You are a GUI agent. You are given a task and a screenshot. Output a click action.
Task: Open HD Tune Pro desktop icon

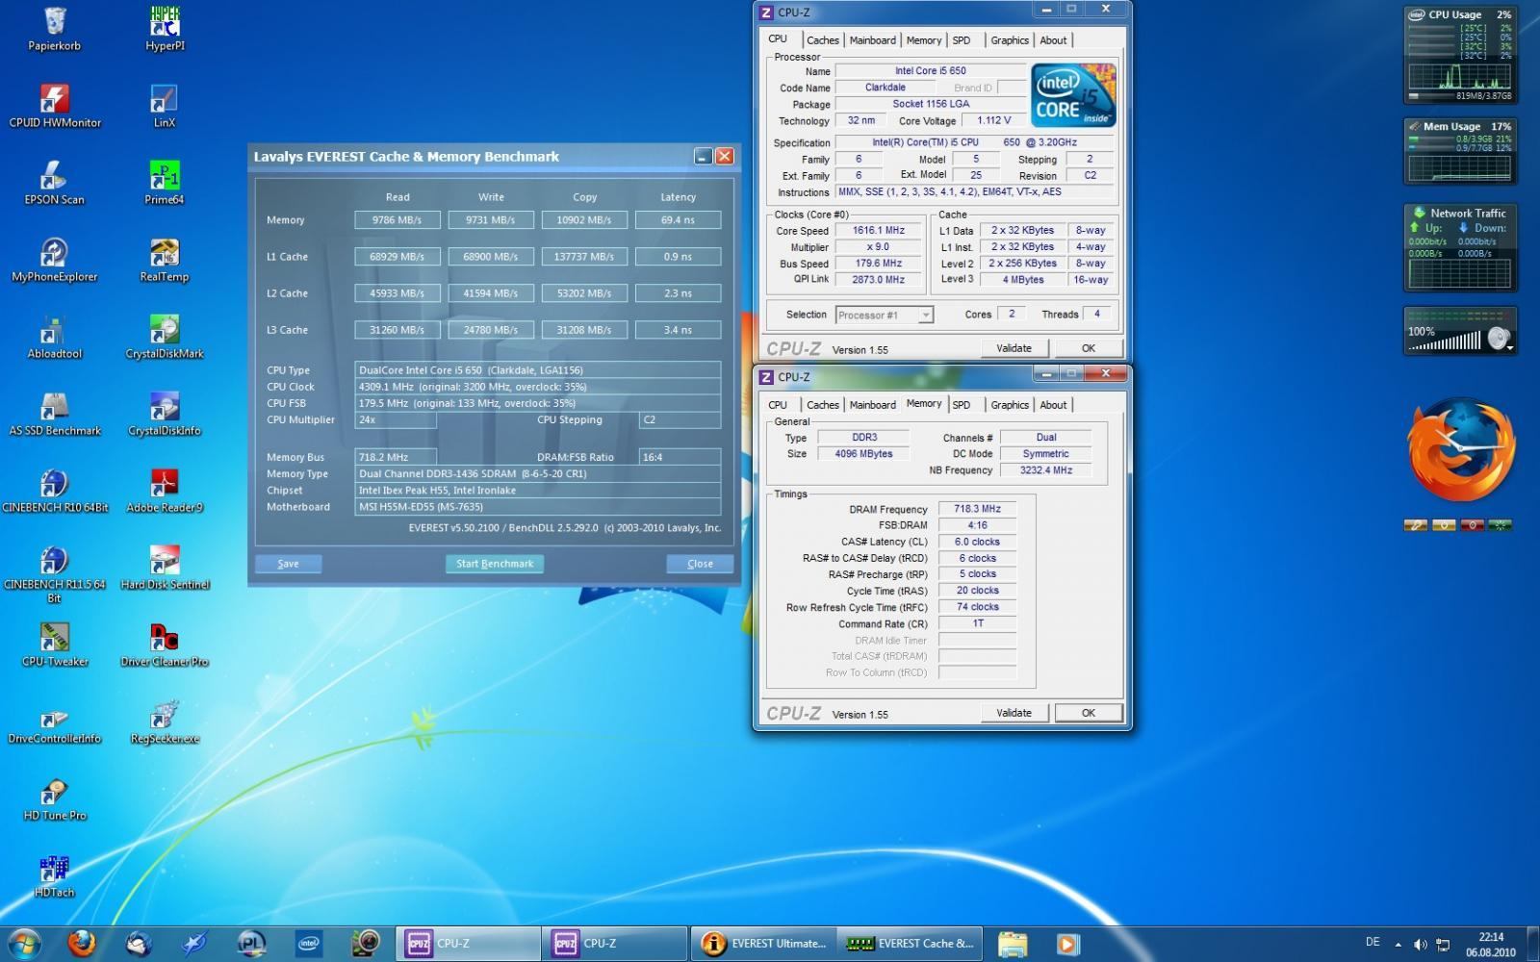click(54, 798)
